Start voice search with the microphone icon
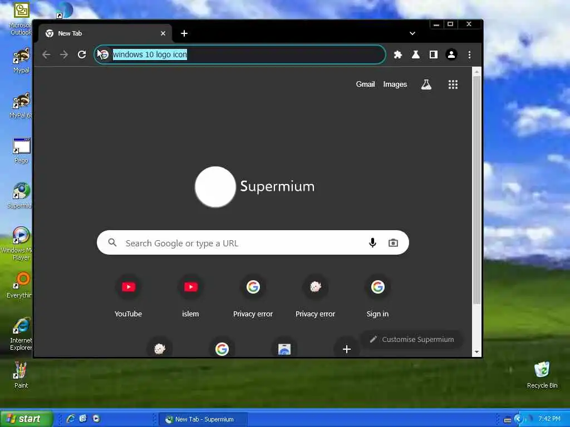This screenshot has height=427, width=570. coord(372,242)
